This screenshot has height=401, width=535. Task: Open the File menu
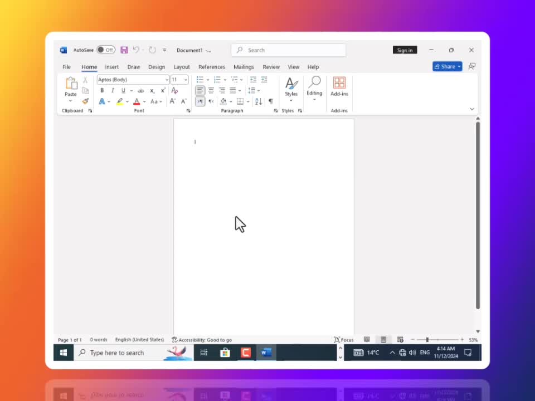tap(66, 67)
